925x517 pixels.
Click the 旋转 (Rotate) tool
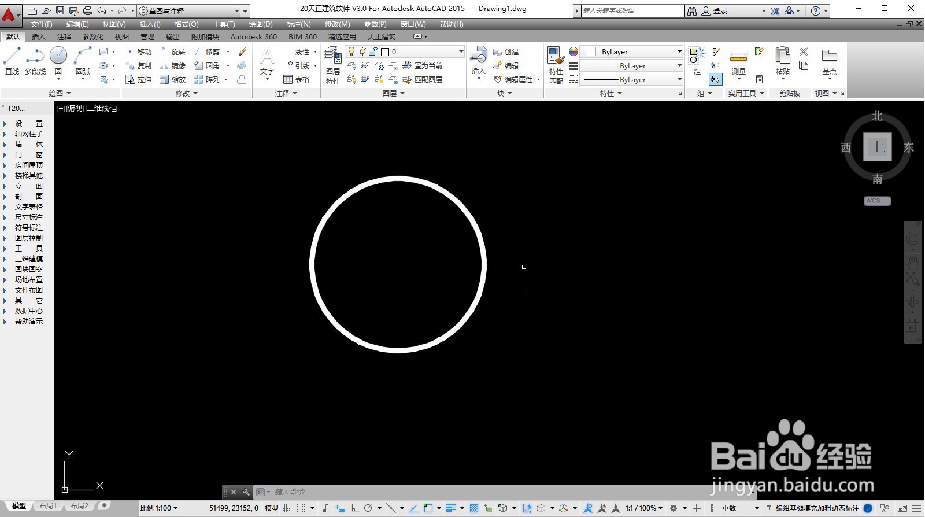[x=173, y=51]
